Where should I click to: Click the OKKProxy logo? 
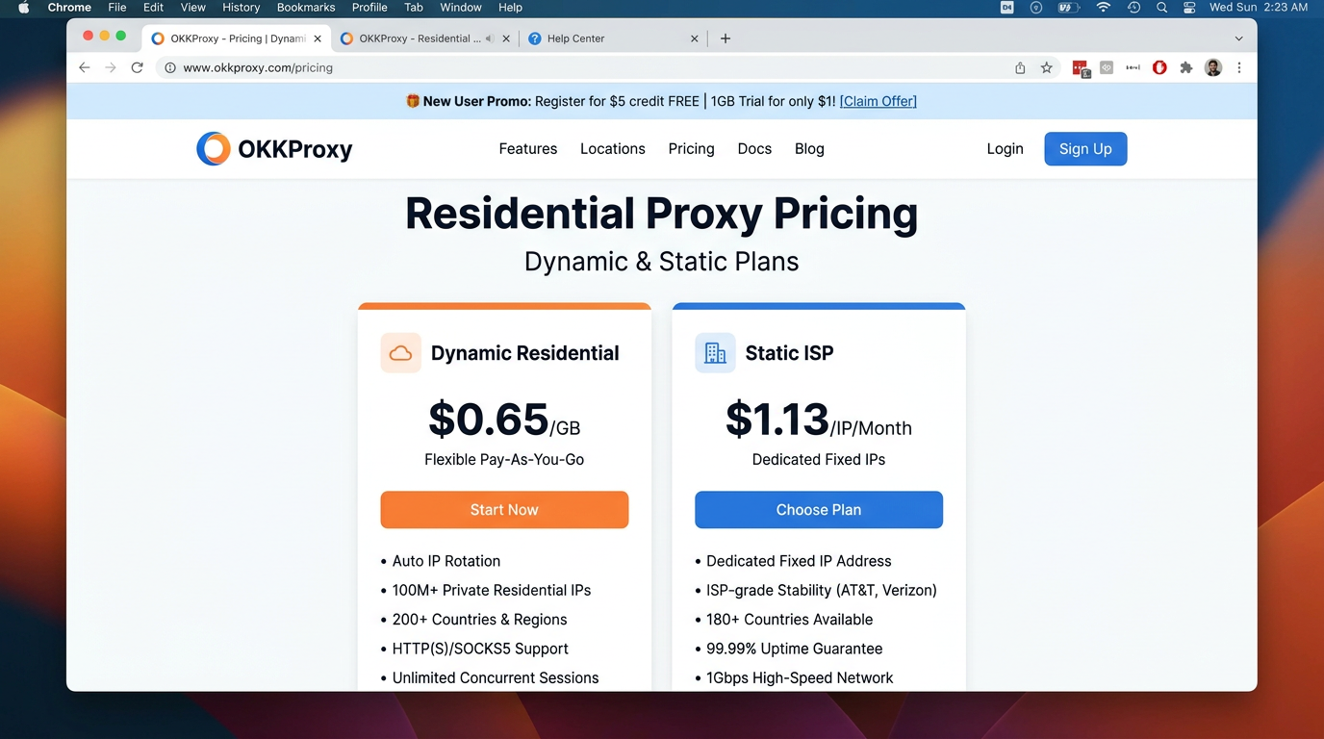pyautogui.click(x=274, y=148)
